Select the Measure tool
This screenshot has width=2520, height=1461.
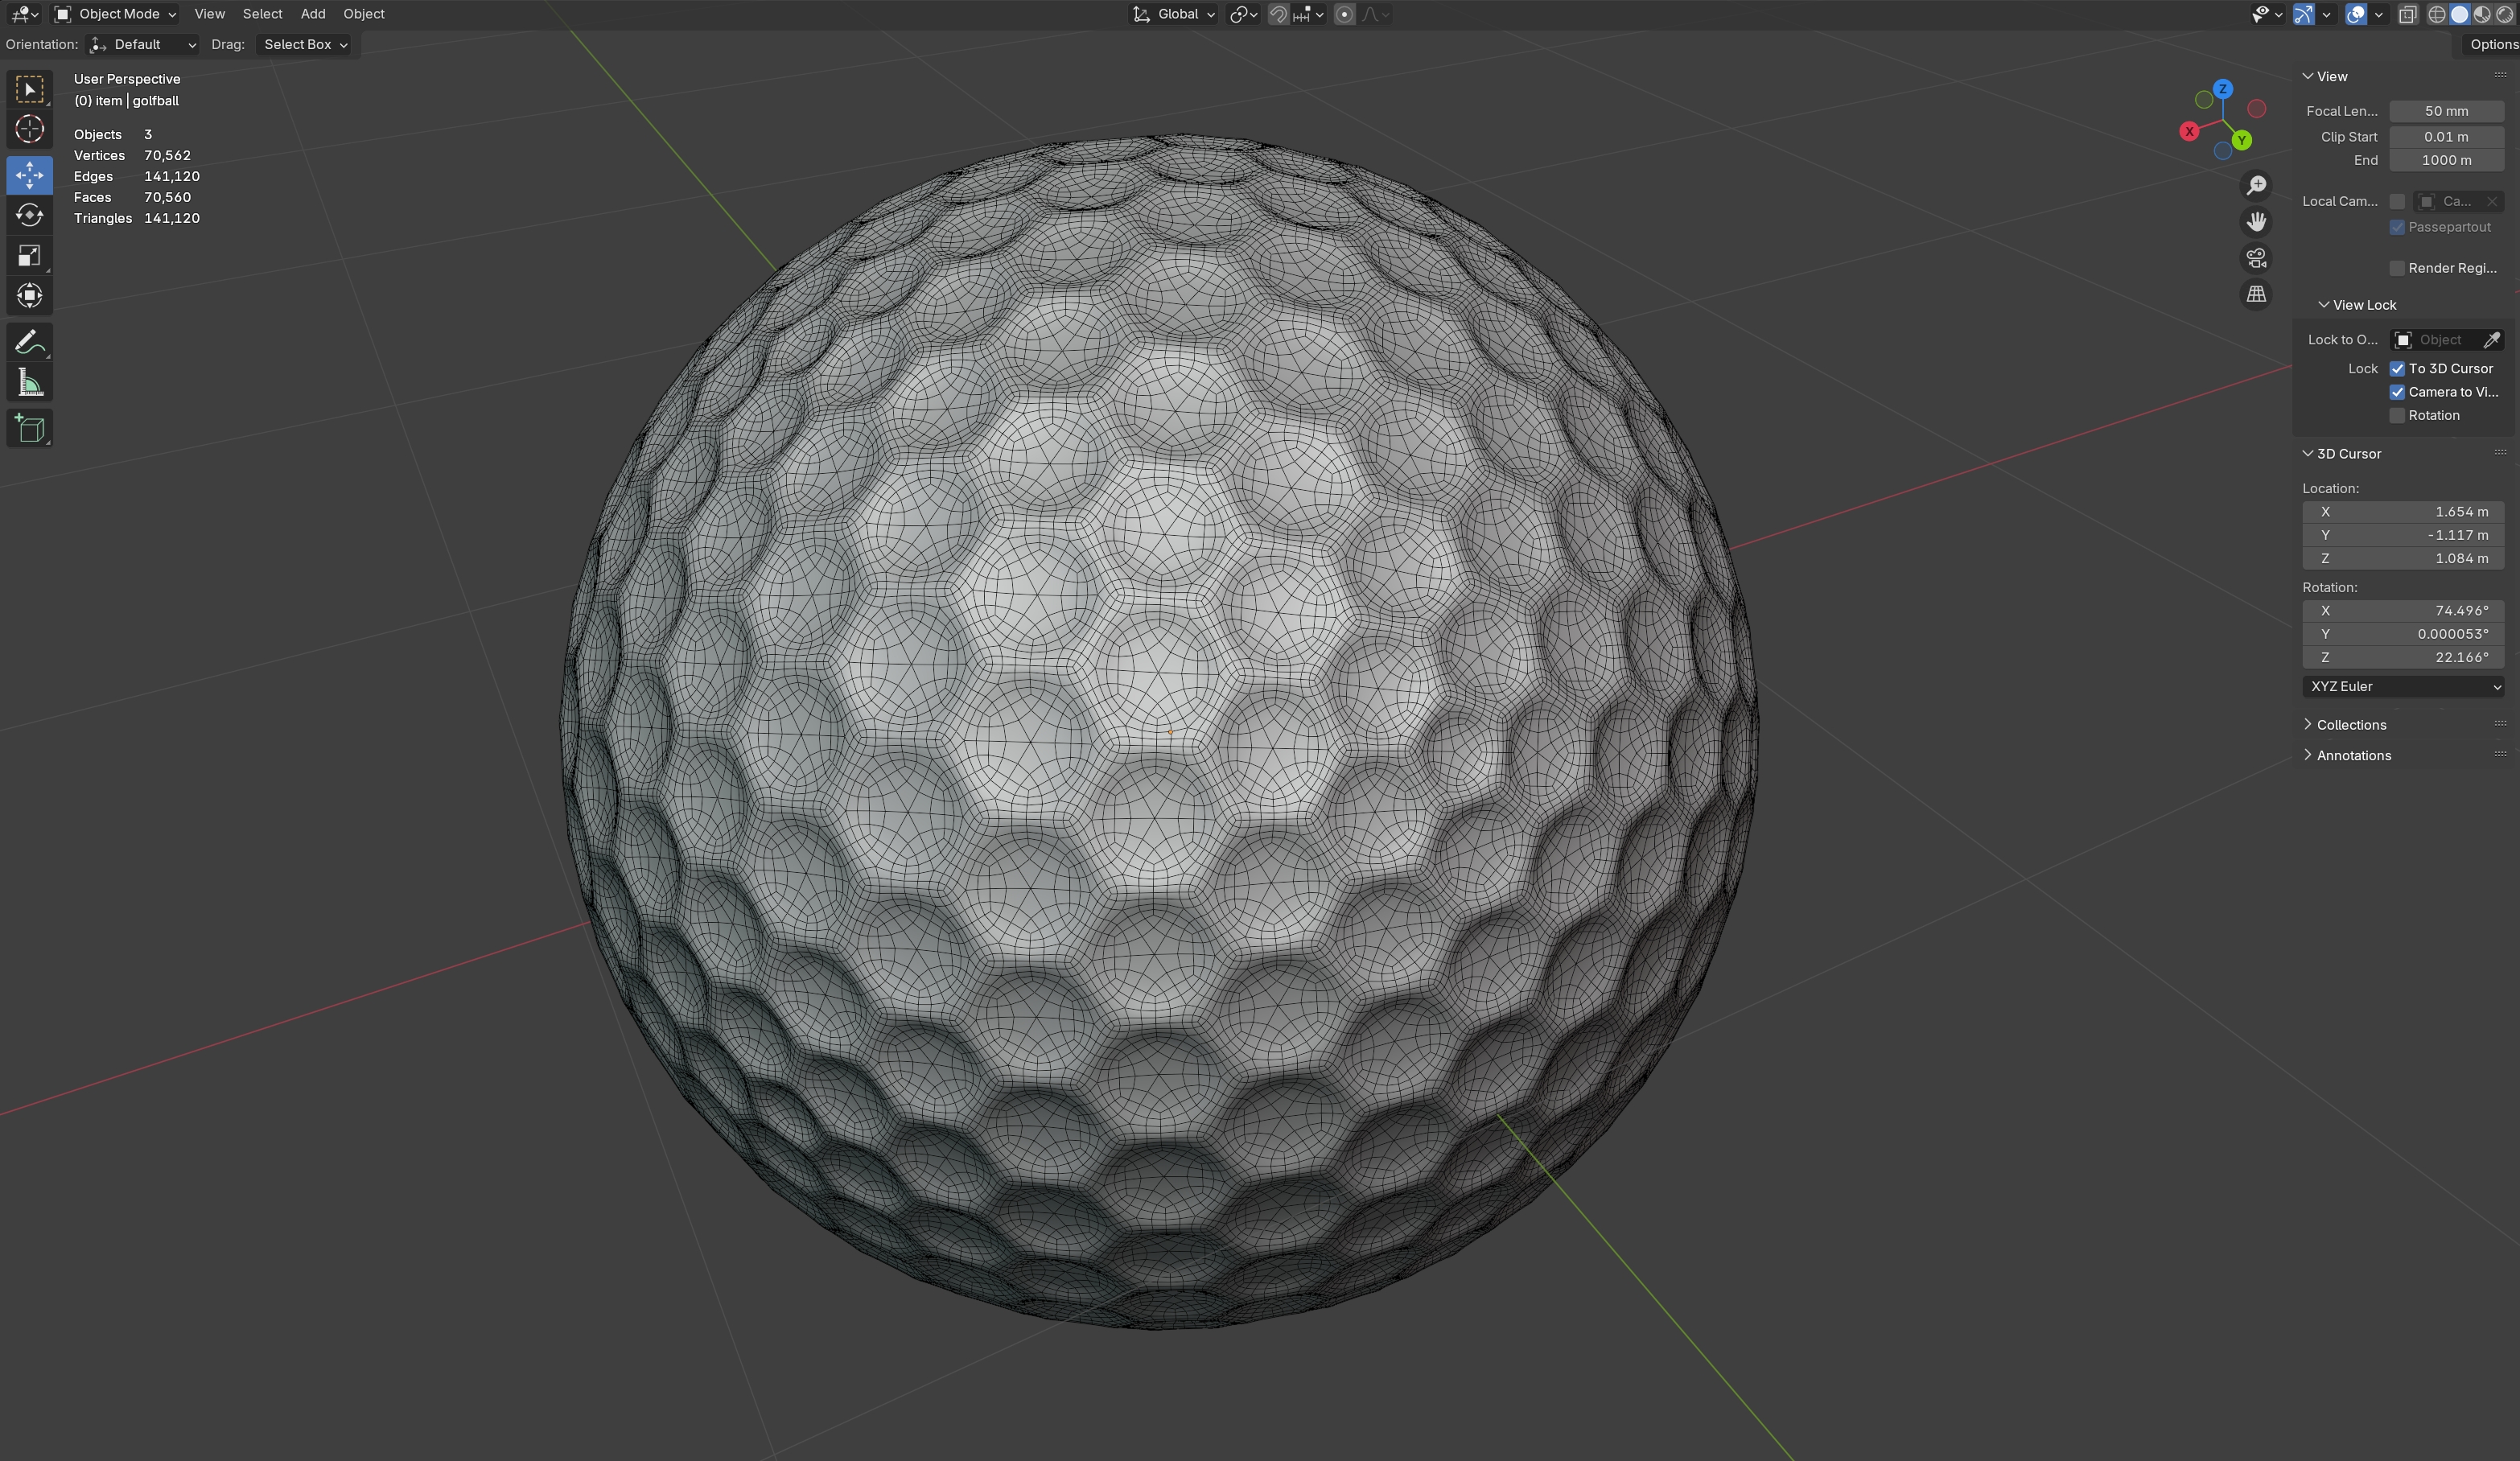pos(29,383)
